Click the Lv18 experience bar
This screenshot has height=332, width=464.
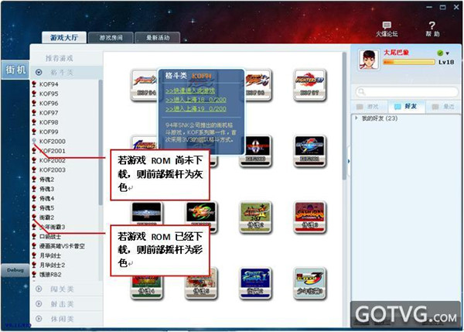click(409, 62)
